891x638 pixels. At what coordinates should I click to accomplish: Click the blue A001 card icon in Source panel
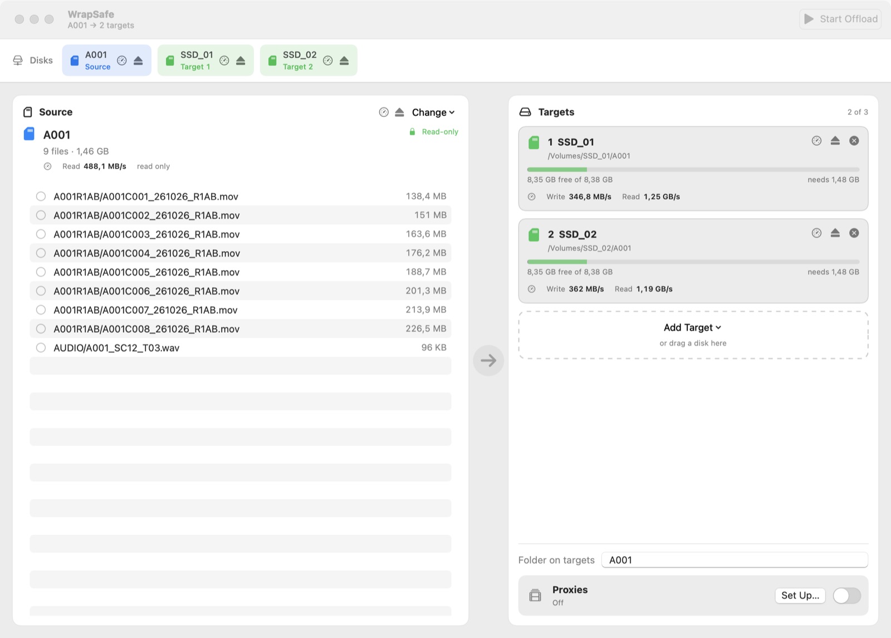click(x=29, y=134)
